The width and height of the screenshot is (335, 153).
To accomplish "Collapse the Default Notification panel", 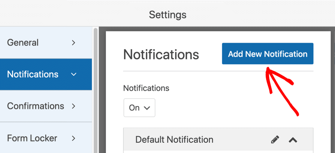I will pos(293,140).
